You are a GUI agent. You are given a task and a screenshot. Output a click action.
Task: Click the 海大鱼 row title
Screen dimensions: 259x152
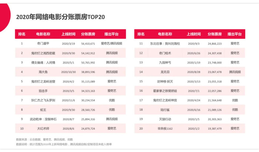[x=43, y=72]
